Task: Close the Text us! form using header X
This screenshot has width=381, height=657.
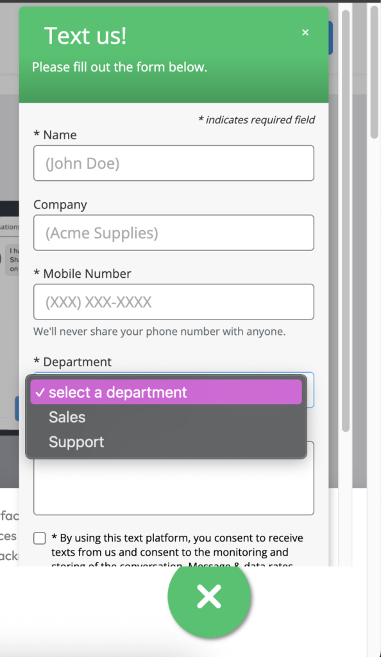Action: (x=305, y=33)
